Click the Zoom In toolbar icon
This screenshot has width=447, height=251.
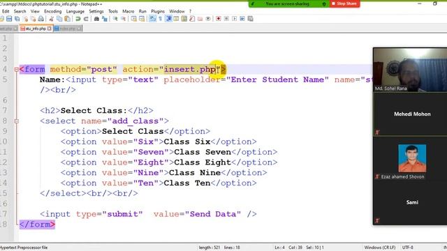click(115, 19)
